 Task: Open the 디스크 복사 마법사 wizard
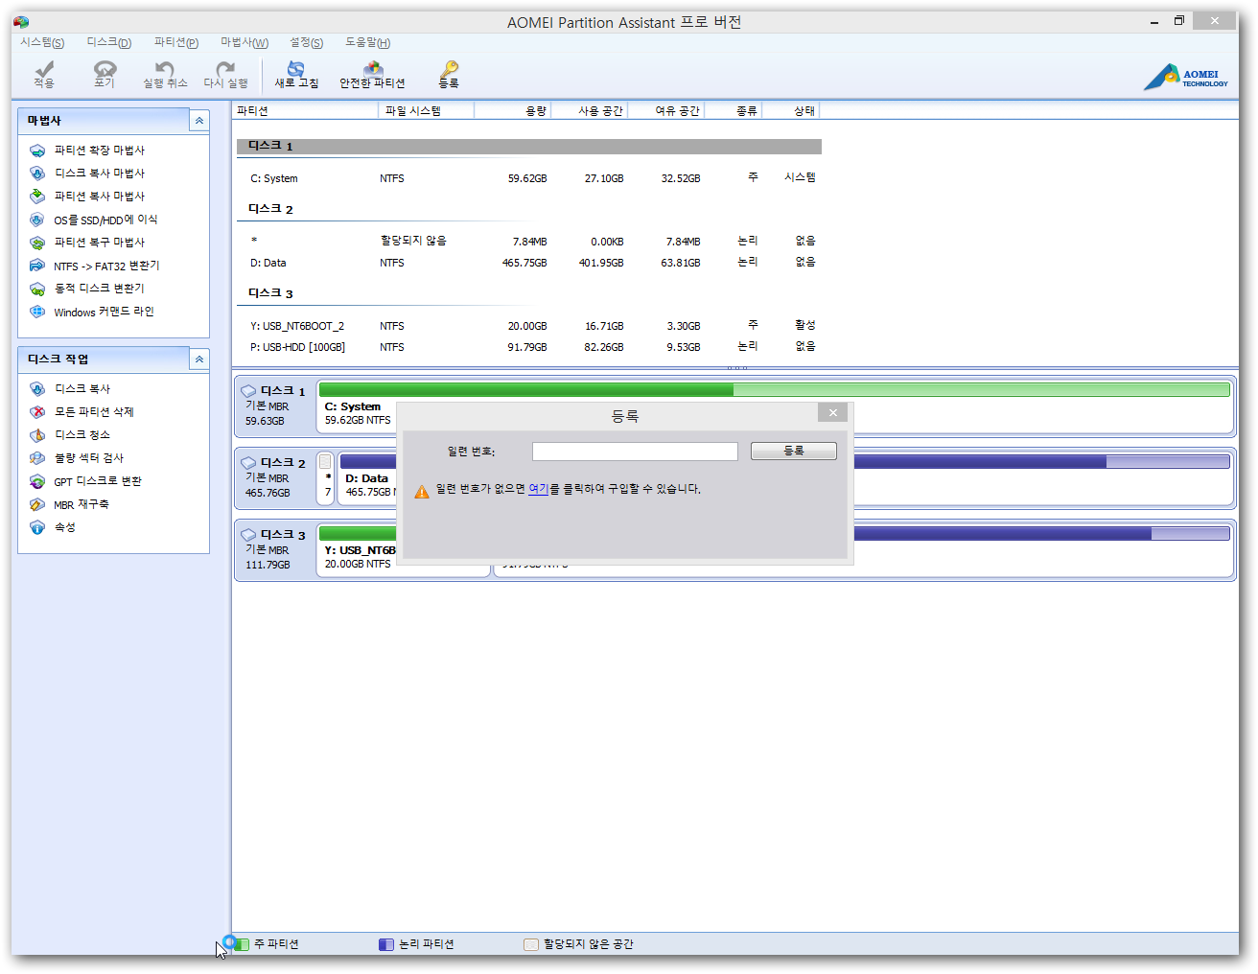(99, 174)
